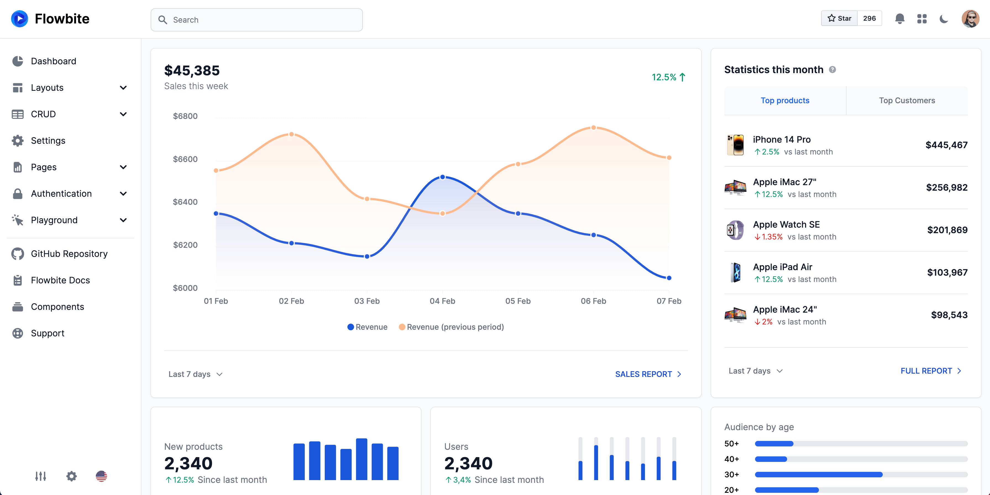
Task: Toggle dark mode with the moon icon
Action: (x=944, y=19)
